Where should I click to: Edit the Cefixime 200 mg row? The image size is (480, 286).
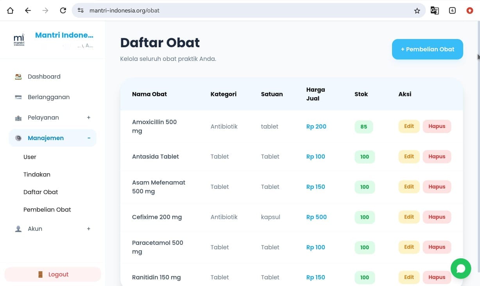point(409,217)
